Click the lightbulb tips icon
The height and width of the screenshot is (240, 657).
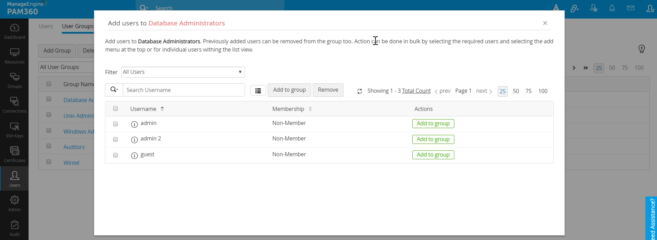coord(642,49)
